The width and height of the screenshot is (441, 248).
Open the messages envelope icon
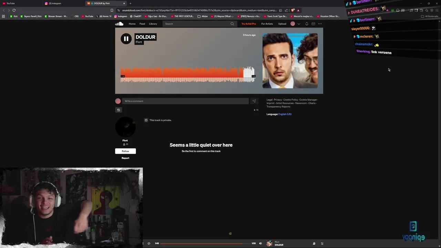click(x=313, y=24)
